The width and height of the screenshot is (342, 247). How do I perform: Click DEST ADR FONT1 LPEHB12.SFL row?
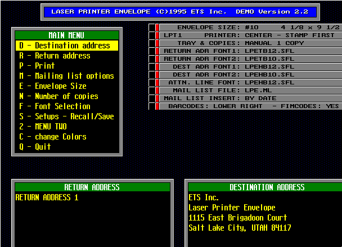[x=251, y=67]
